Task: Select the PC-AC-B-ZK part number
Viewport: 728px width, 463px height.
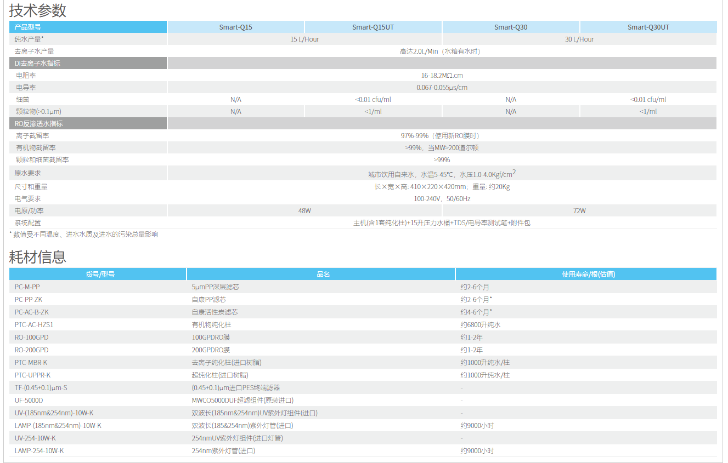Action: coord(32,312)
